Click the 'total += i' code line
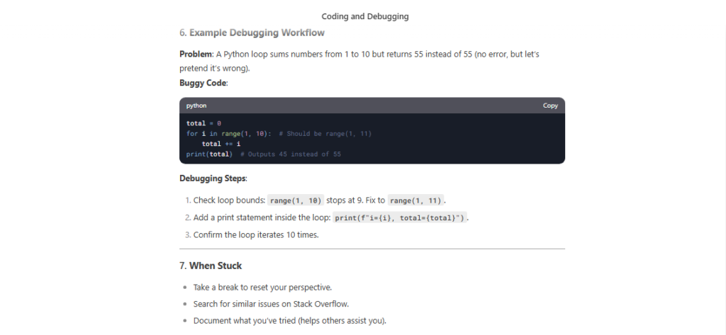The image size is (726, 335). coord(221,144)
